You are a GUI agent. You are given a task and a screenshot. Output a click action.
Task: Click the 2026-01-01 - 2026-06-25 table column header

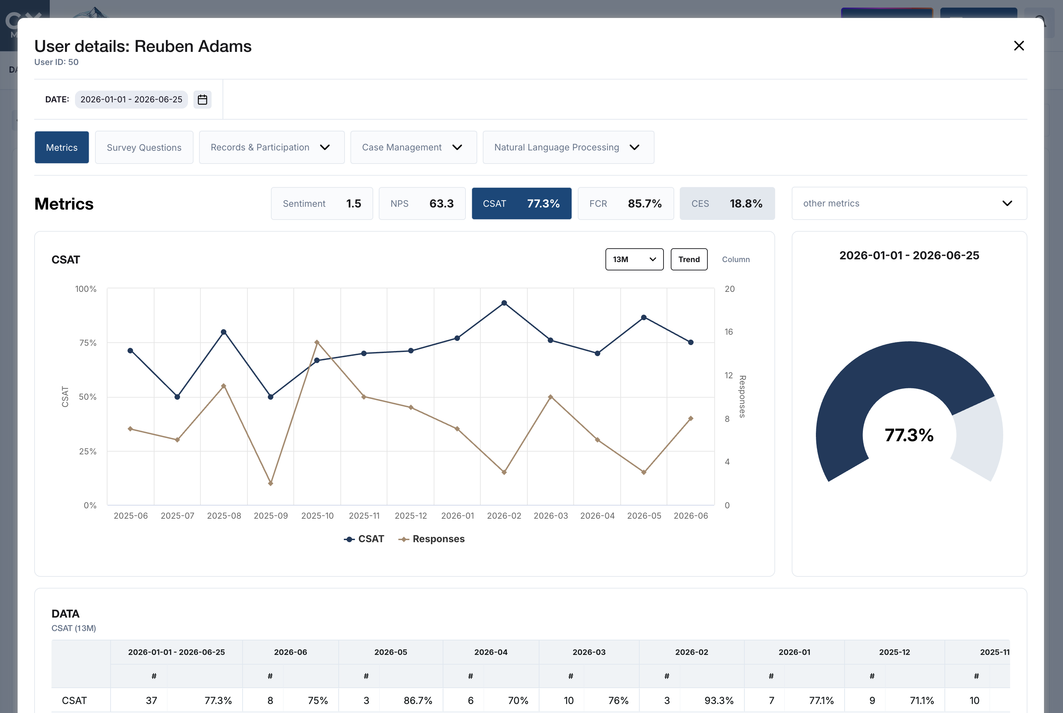(x=176, y=652)
